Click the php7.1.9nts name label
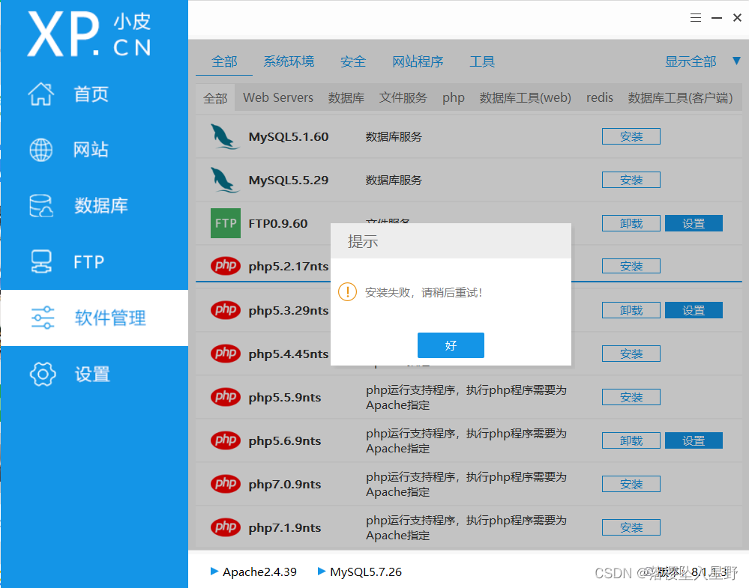The image size is (749, 588). pos(285,528)
